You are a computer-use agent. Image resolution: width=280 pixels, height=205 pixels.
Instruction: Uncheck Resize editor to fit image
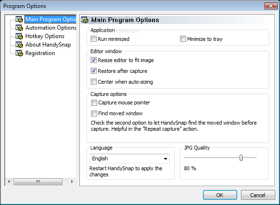(x=93, y=60)
